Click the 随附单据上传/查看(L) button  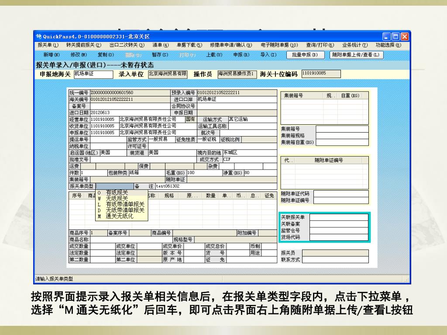coord(356,55)
